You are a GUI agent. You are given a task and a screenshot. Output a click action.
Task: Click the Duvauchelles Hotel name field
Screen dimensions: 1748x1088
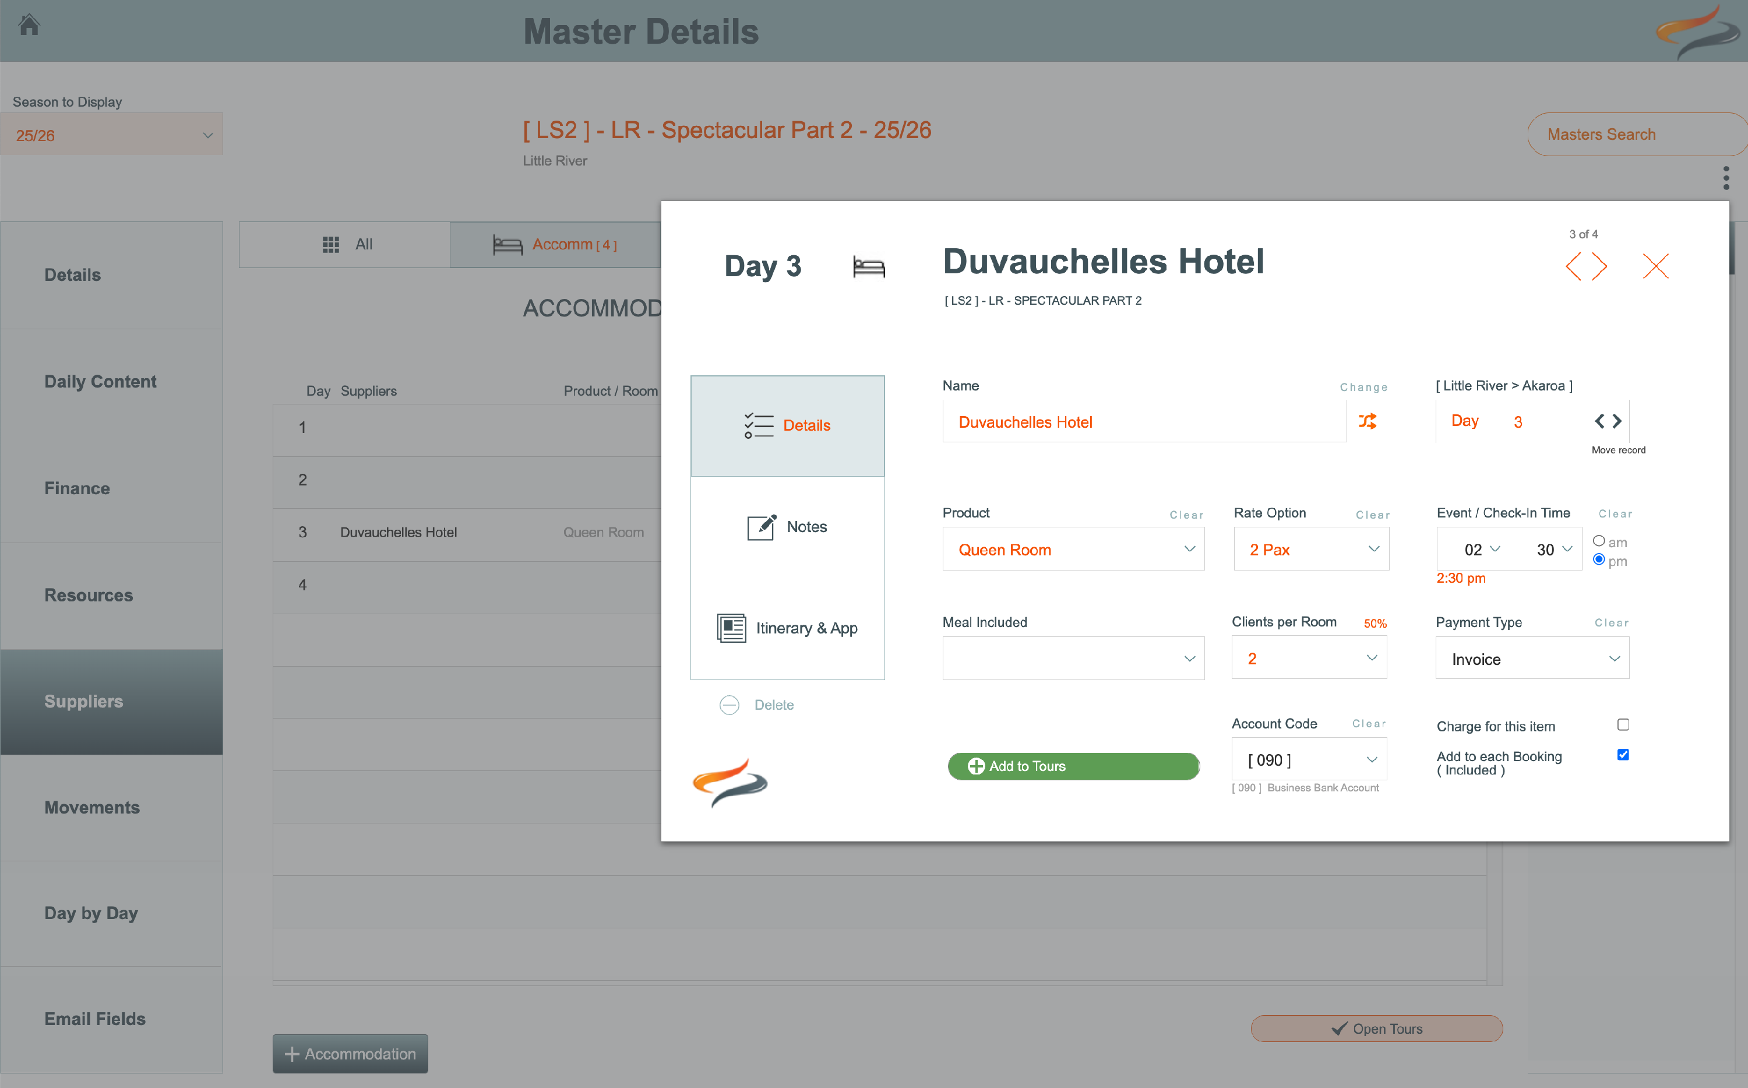tap(1144, 422)
